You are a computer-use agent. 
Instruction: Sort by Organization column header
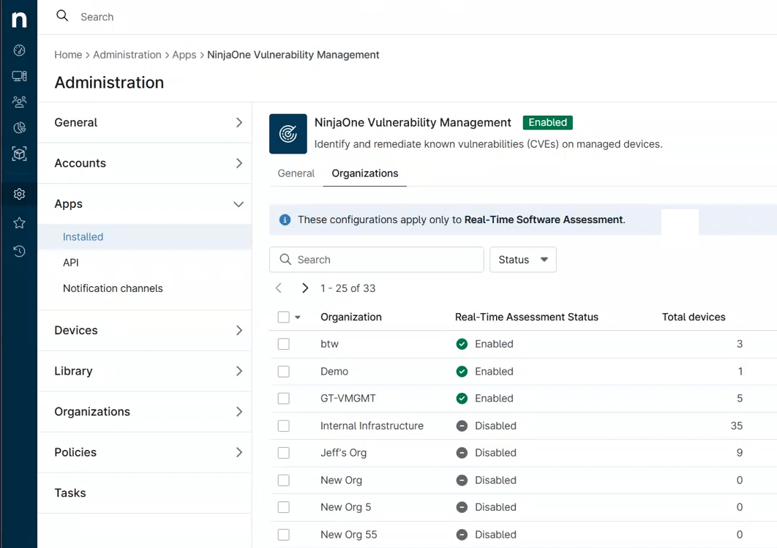point(351,317)
